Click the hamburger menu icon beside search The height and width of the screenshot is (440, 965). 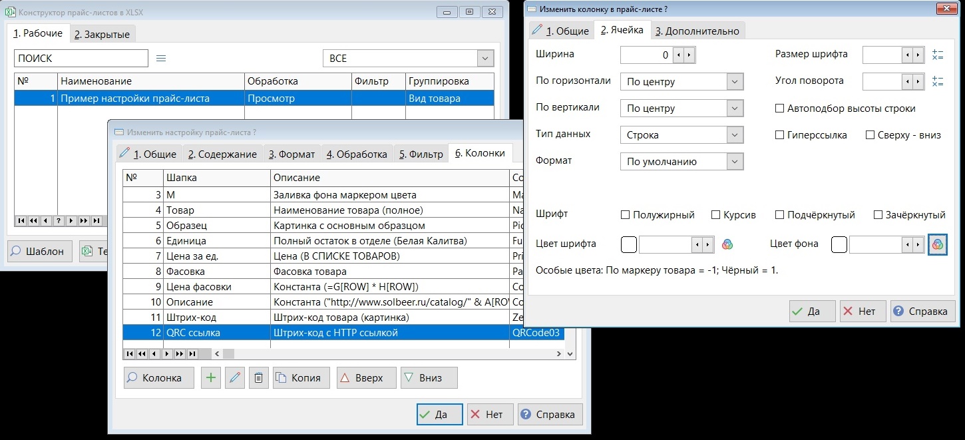click(x=161, y=59)
